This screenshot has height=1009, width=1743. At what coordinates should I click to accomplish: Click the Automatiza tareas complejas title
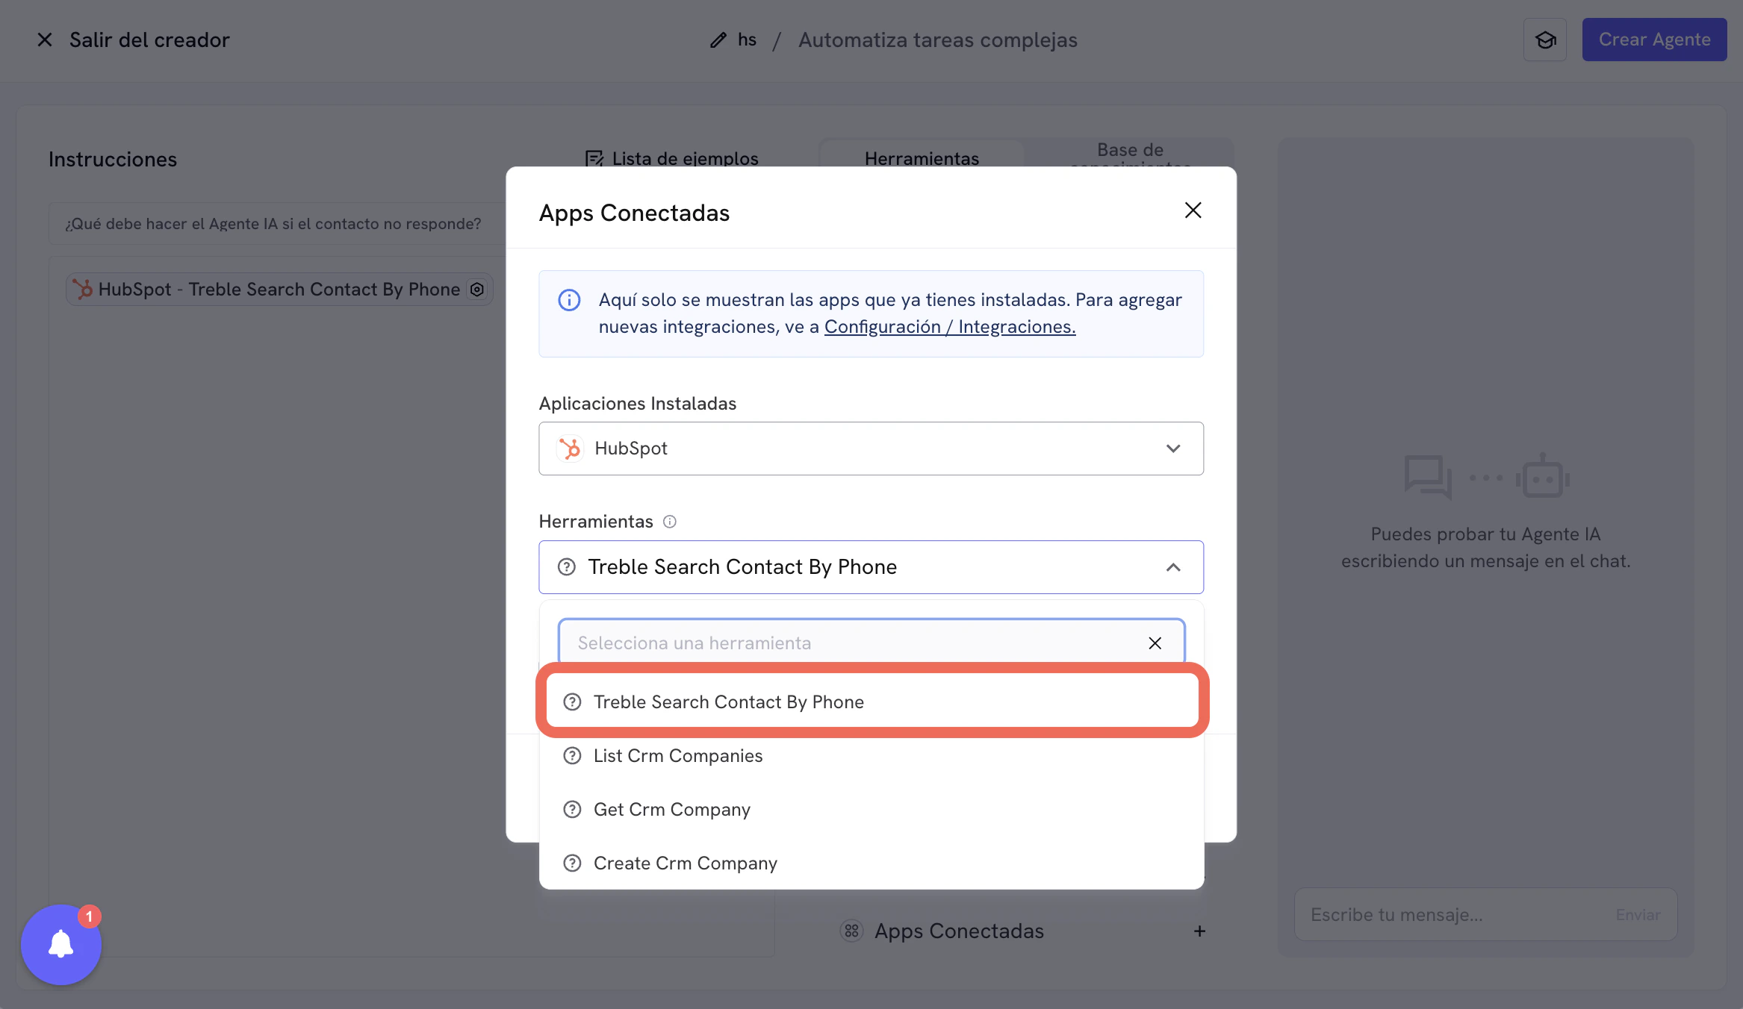(938, 40)
